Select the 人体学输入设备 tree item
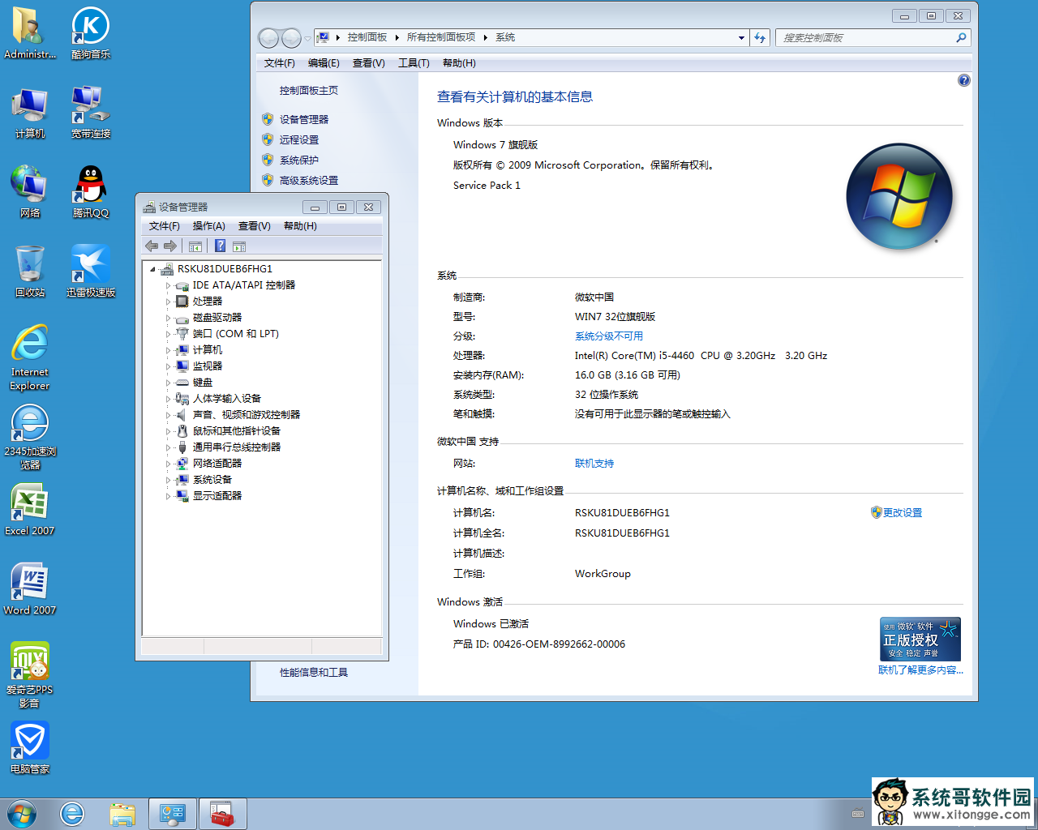The height and width of the screenshot is (830, 1038). pos(227,399)
